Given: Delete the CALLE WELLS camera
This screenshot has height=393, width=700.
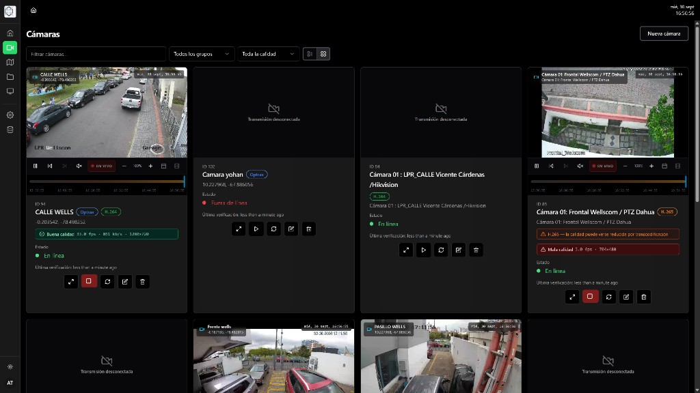Looking at the screenshot, I should pos(142,282).
